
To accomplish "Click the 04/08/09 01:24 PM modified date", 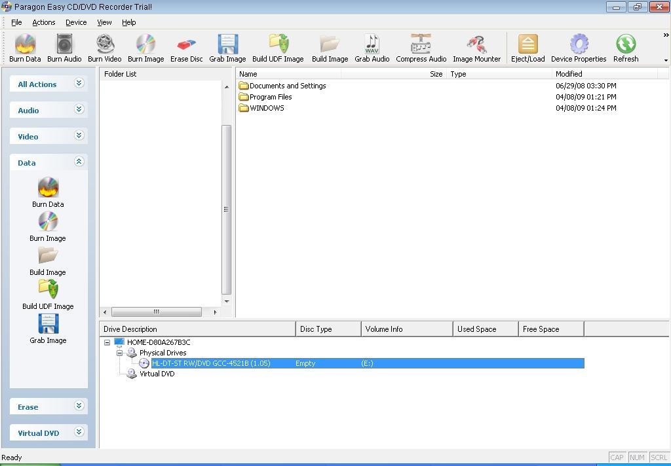I will 586,108.
